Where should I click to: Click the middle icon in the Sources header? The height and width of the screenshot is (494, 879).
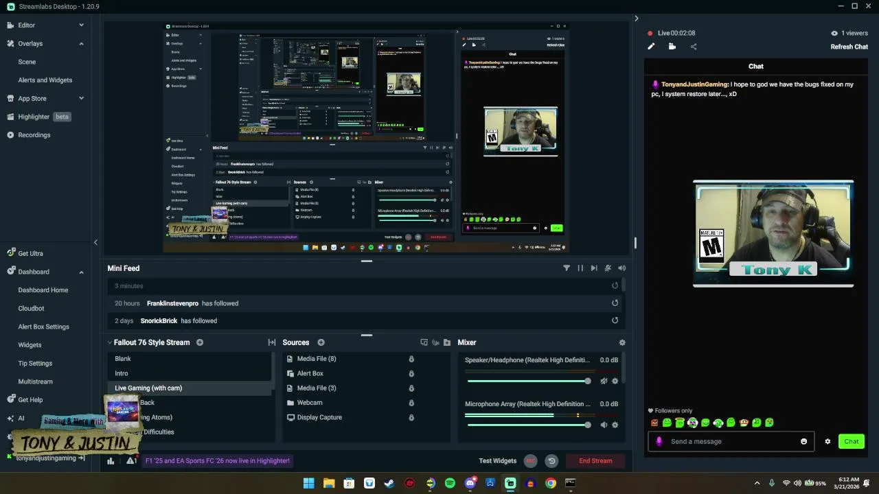pyautogui.click(x=435, y=342)
